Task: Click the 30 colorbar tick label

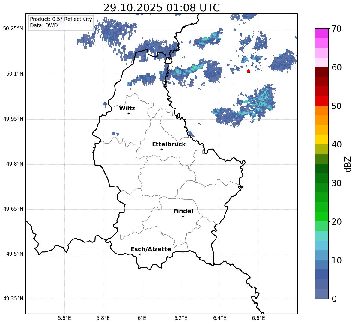Action: (x=336, y=183)
